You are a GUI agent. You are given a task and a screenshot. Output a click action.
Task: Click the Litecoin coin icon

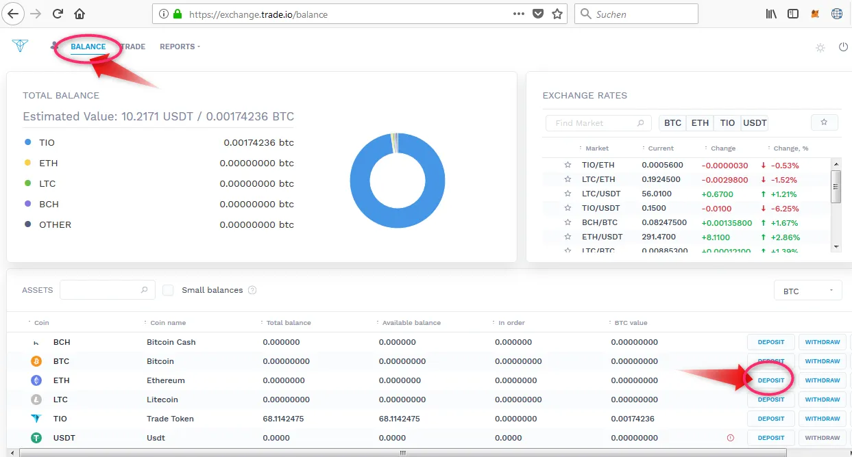point(36,400)
